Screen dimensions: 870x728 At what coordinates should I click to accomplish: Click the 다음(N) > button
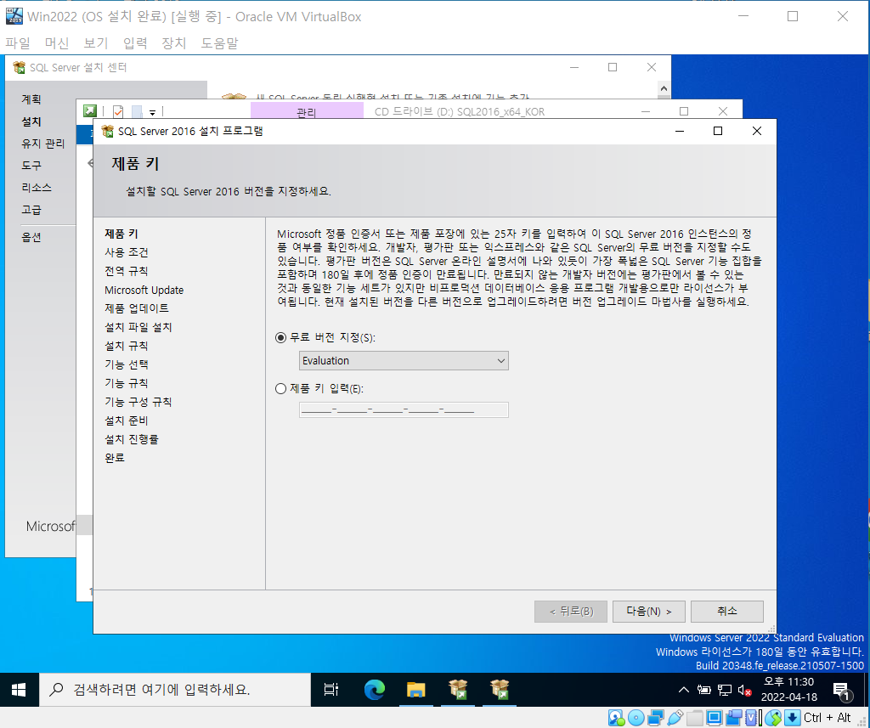point(648,612)
